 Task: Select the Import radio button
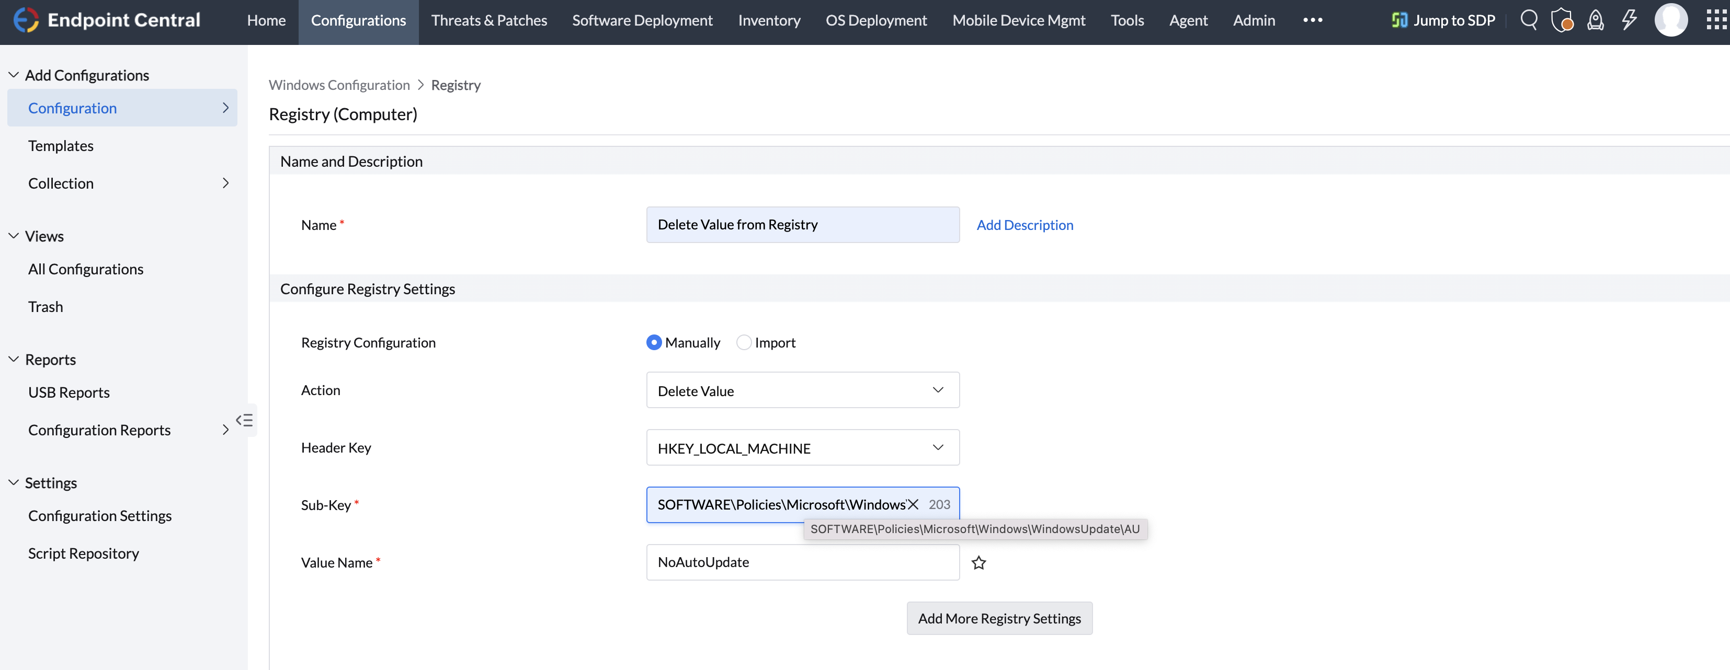pos(744,342)
